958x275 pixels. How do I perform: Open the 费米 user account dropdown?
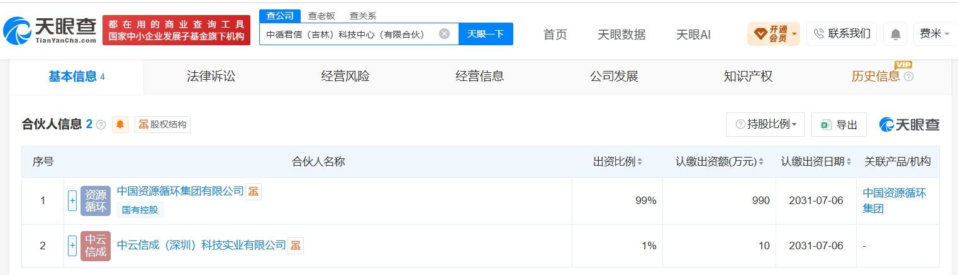934,34
